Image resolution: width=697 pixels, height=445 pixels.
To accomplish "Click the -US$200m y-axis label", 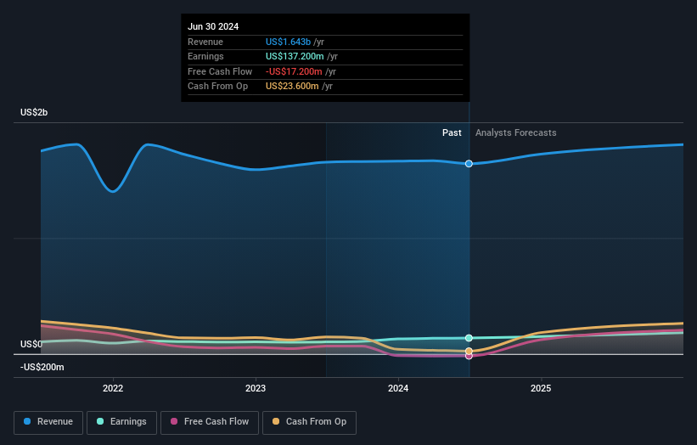I will click(42, 367).
